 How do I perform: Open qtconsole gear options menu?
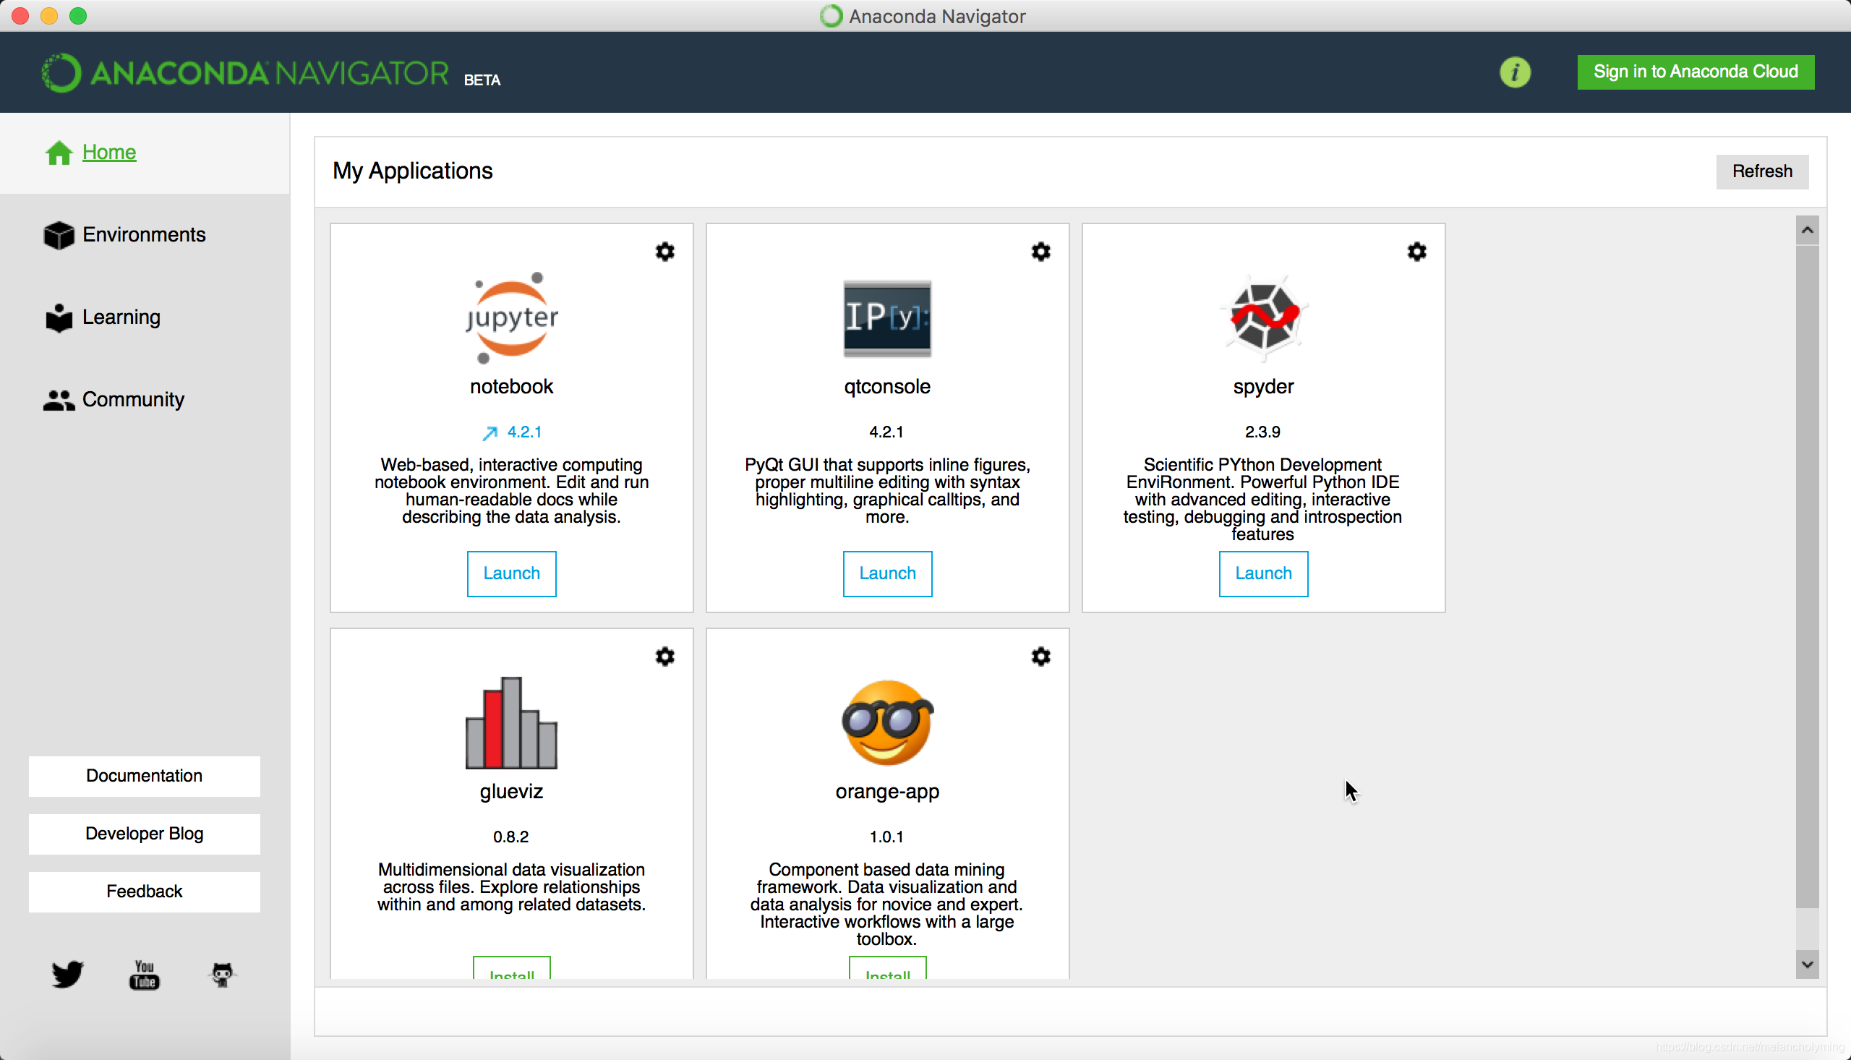click(x=1040, y=252)
